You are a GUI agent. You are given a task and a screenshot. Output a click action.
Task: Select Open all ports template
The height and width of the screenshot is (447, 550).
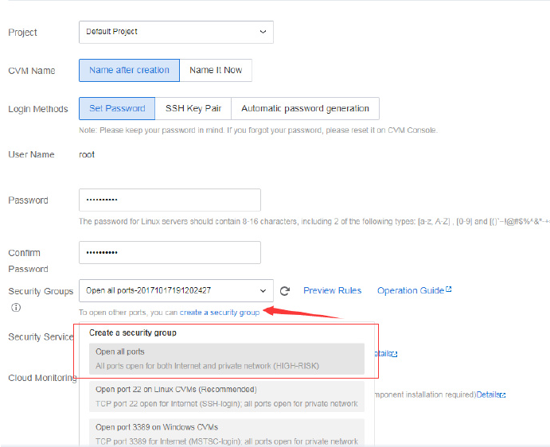click(226, 359)
